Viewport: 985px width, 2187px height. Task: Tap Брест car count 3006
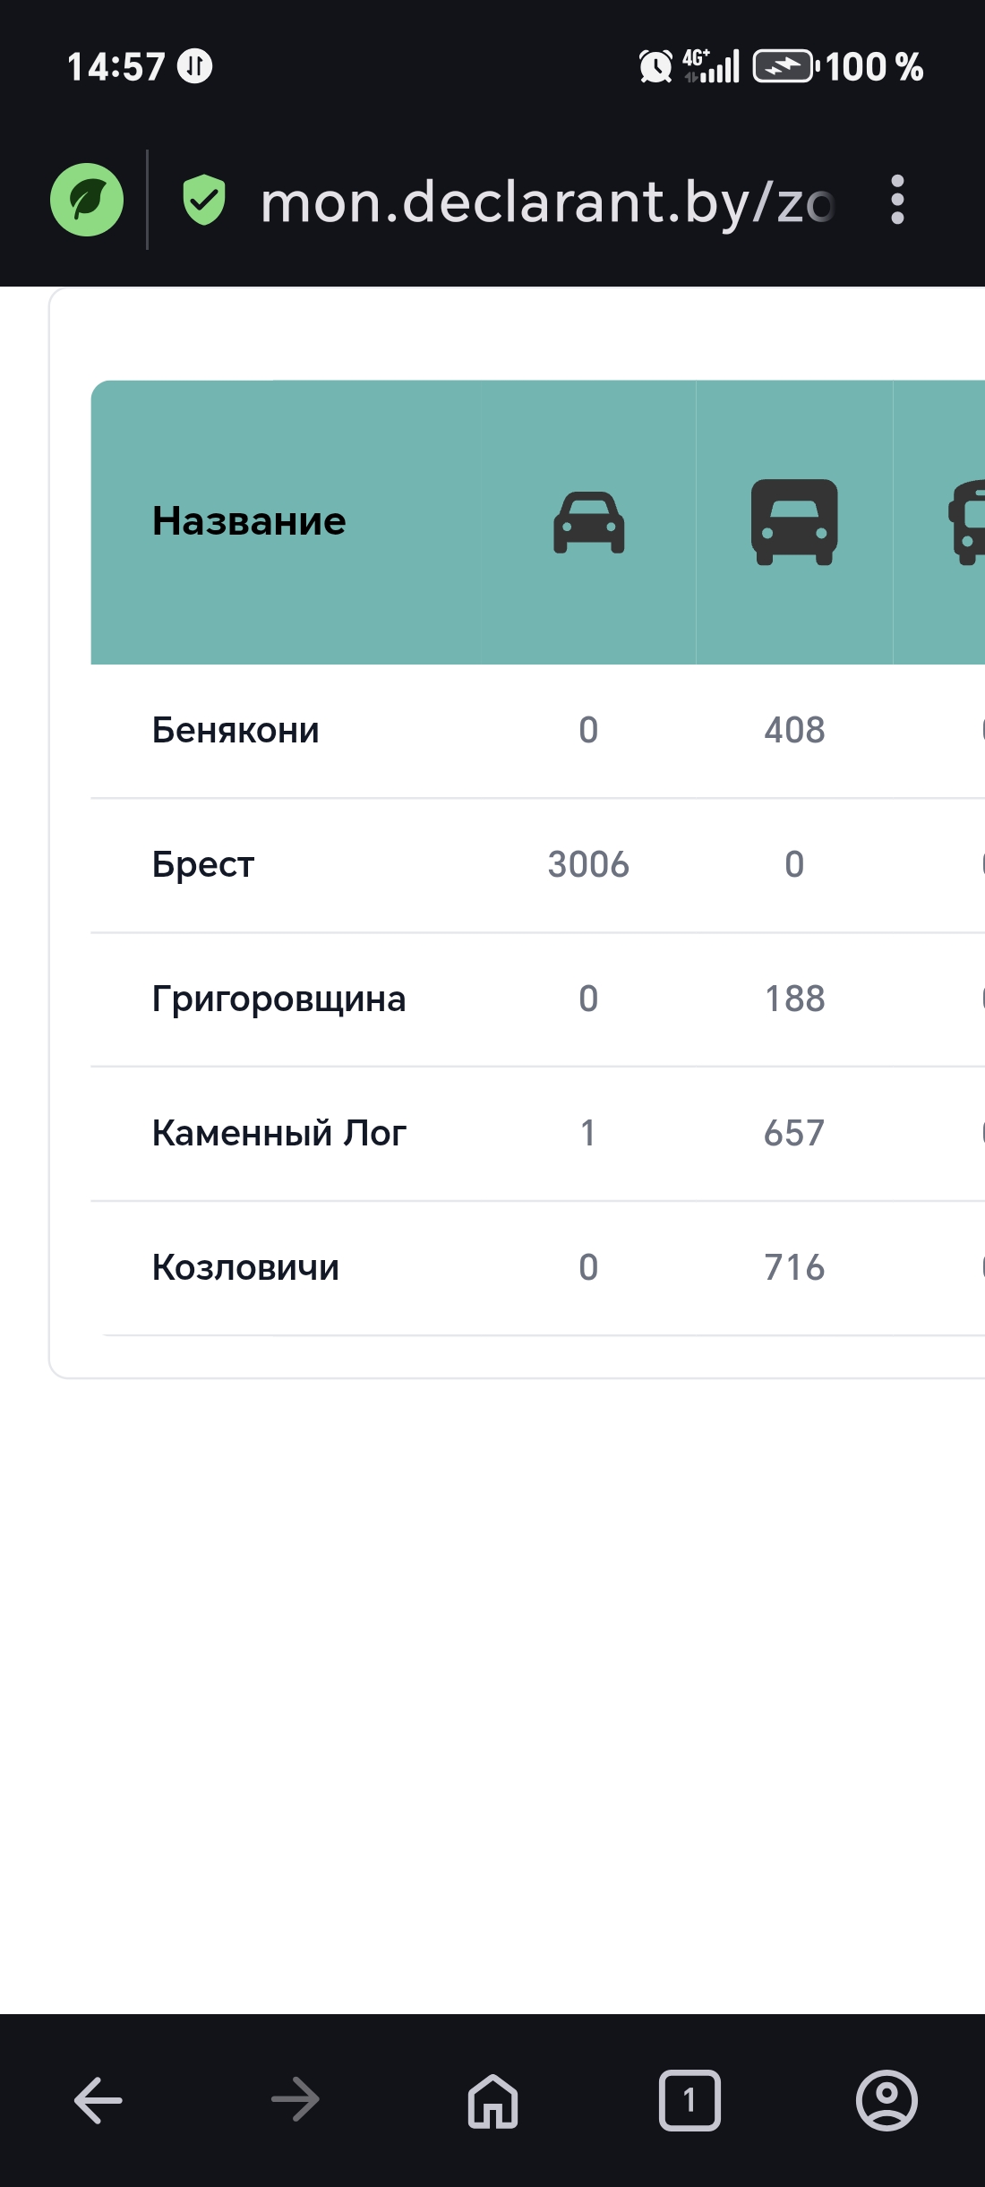(588, 865)
